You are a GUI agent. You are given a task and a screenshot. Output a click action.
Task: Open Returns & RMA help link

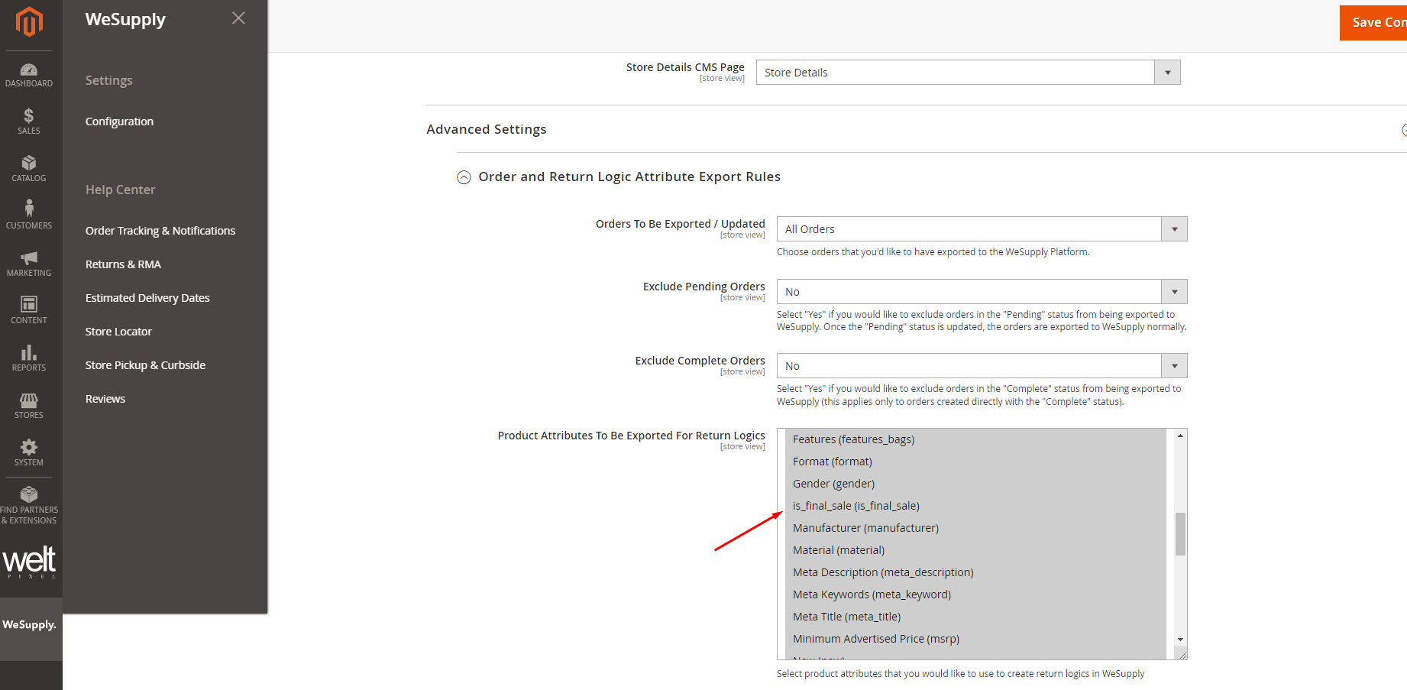123,264
